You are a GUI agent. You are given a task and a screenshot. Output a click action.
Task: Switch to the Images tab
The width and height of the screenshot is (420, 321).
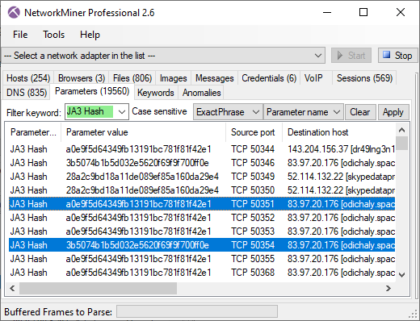tap(173, 78)
